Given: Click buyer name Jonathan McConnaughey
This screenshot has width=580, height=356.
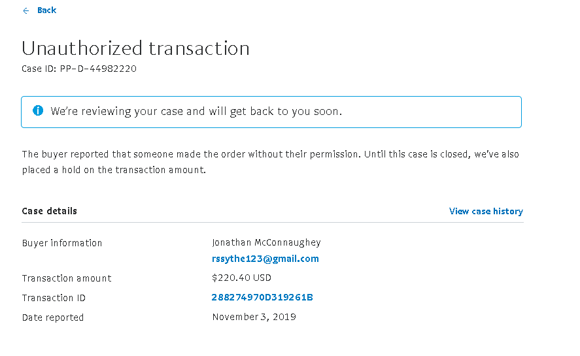Looking at the screenshot, I should [266, 243].
